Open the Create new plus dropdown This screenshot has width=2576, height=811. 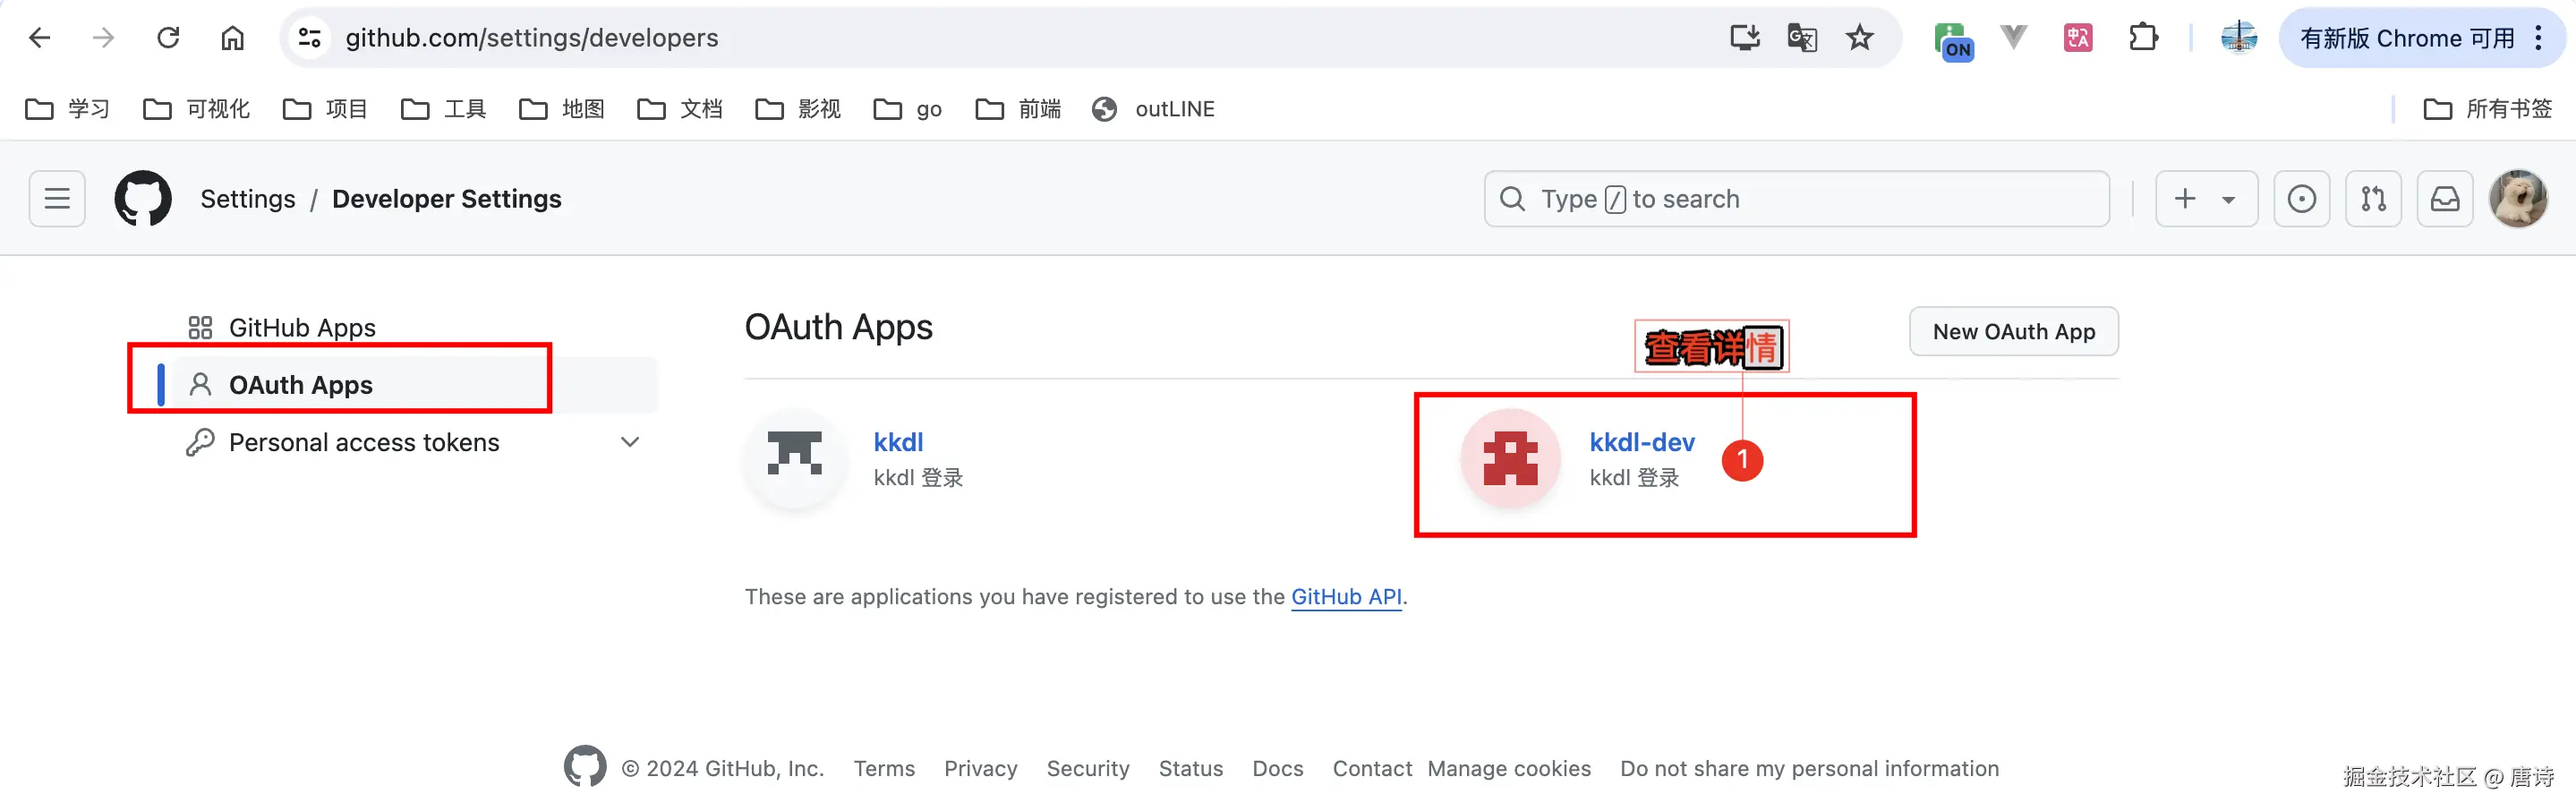[2206, 199]
